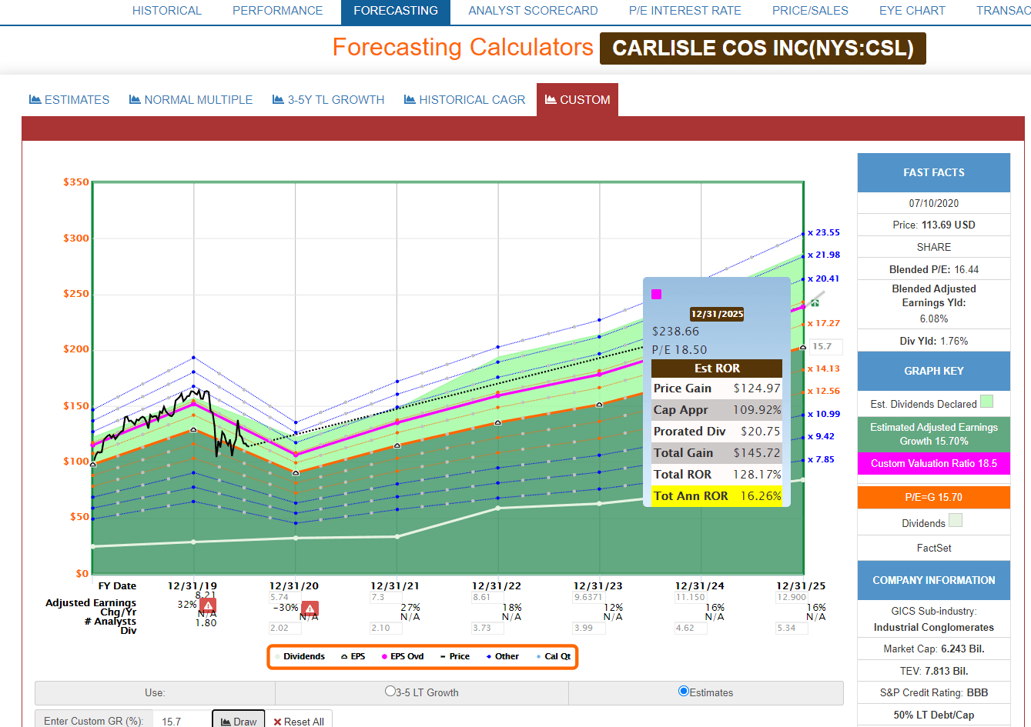Click the Dividends color swatch in Graph Key
Screen dimensions: 1031x727
pos(956,521)
